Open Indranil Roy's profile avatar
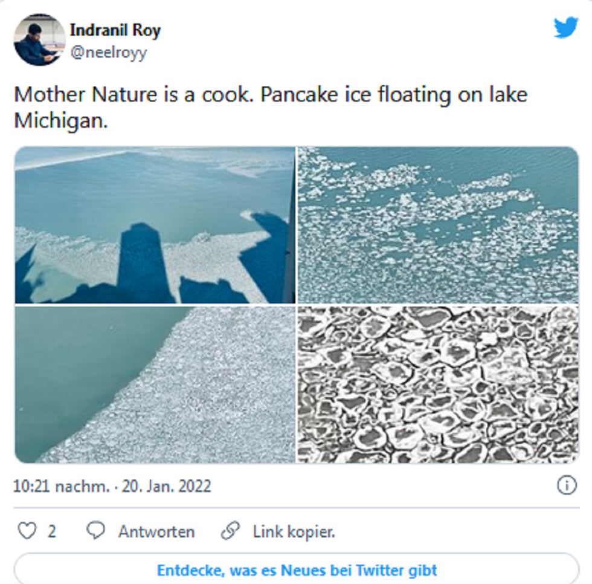The width and height of the screenshot is (592, 584). (x=39, y=39)
